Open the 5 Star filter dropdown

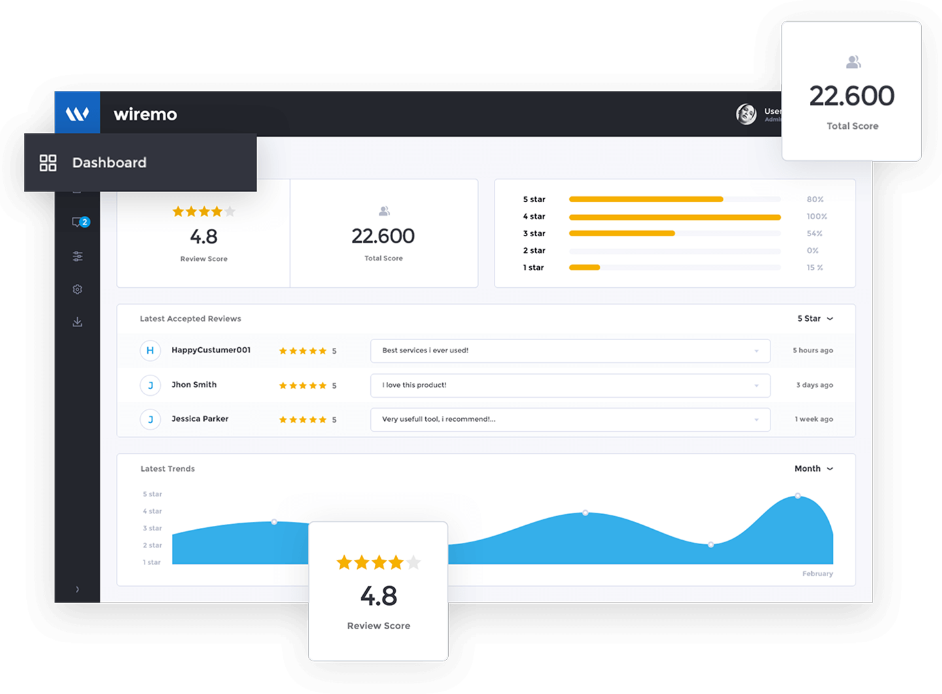point(815,319)
